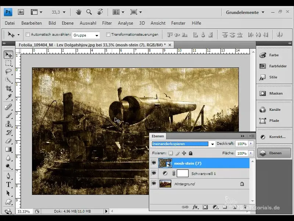The height and width of the screenshot is (221, 294).
Task: Open Fläche slider arrow
Action: point(251,153)
